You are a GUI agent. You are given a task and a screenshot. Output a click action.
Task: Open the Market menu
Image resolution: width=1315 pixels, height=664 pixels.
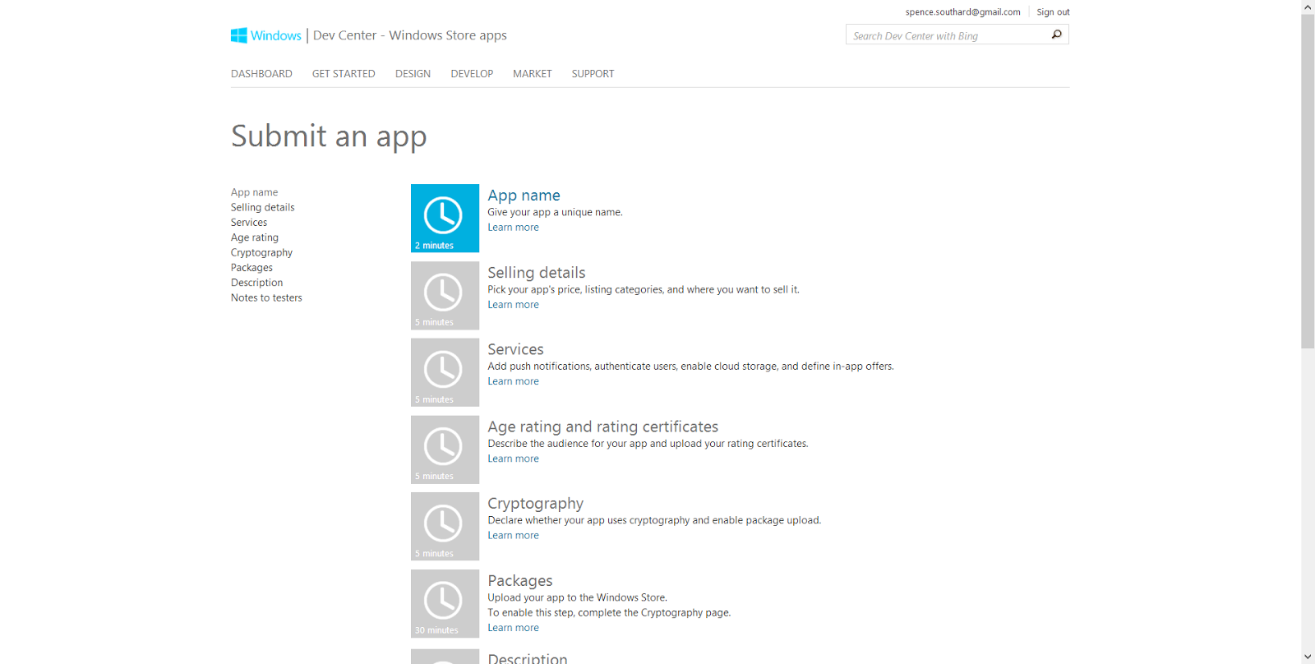(533, 74)
